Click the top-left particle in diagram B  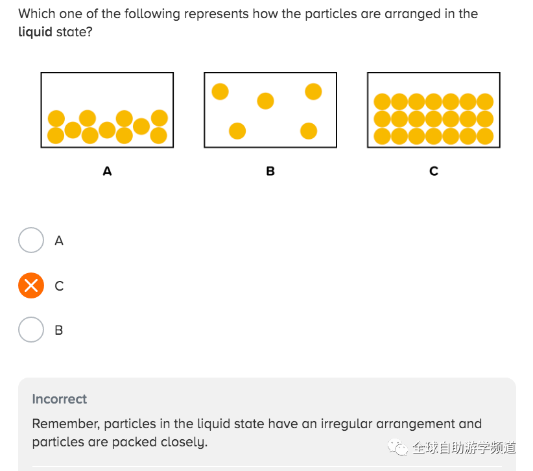tap(220, 91)
